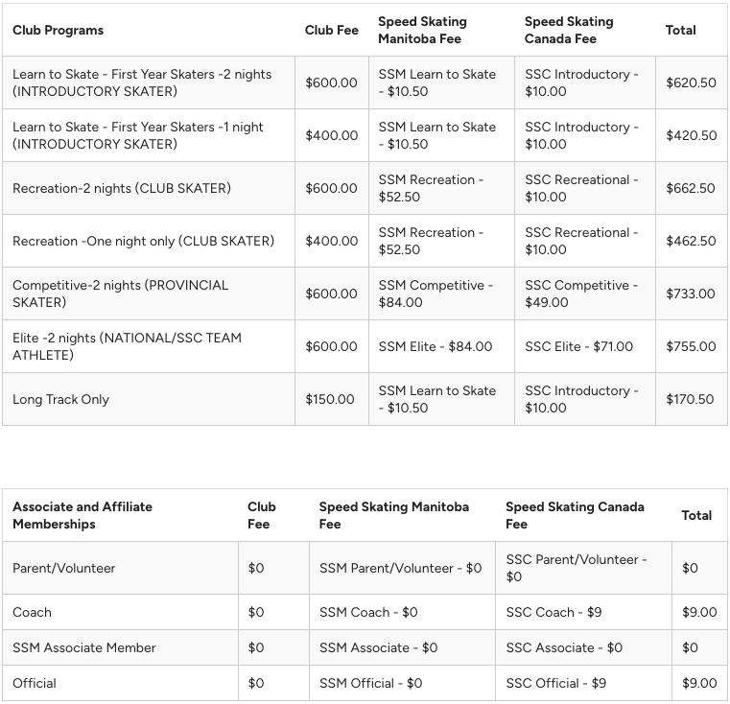This screenshot has height=704, width=730.
Task: Select the $755.00 total for Elite
Action: pos(691,346)
